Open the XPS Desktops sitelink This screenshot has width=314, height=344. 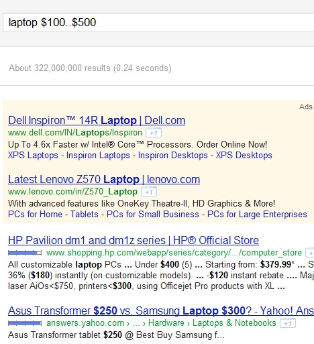pyautogui.click(x=244, y=156)
